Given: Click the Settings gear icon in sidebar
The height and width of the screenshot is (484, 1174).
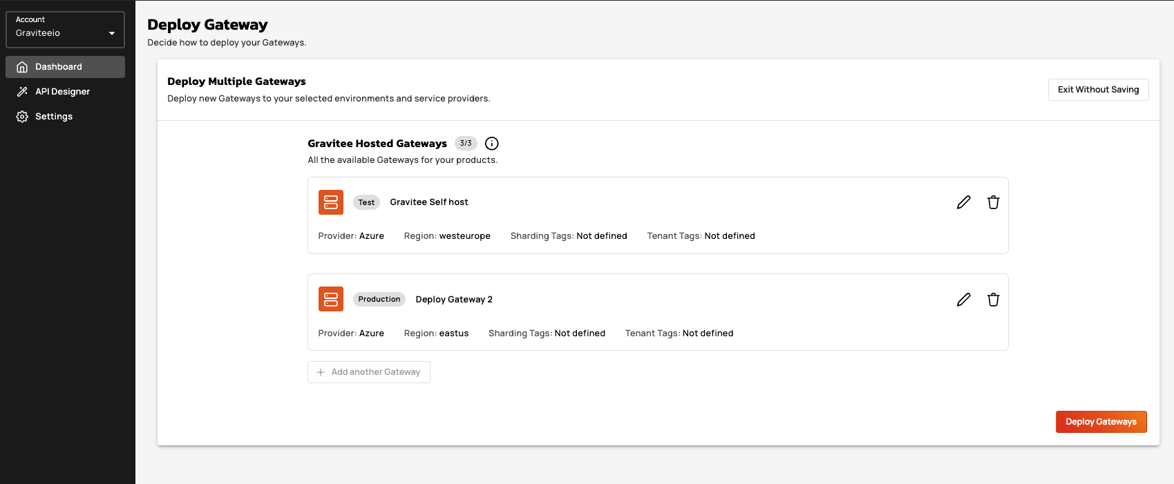Looking at the screenshot, I should click(22, 117).
